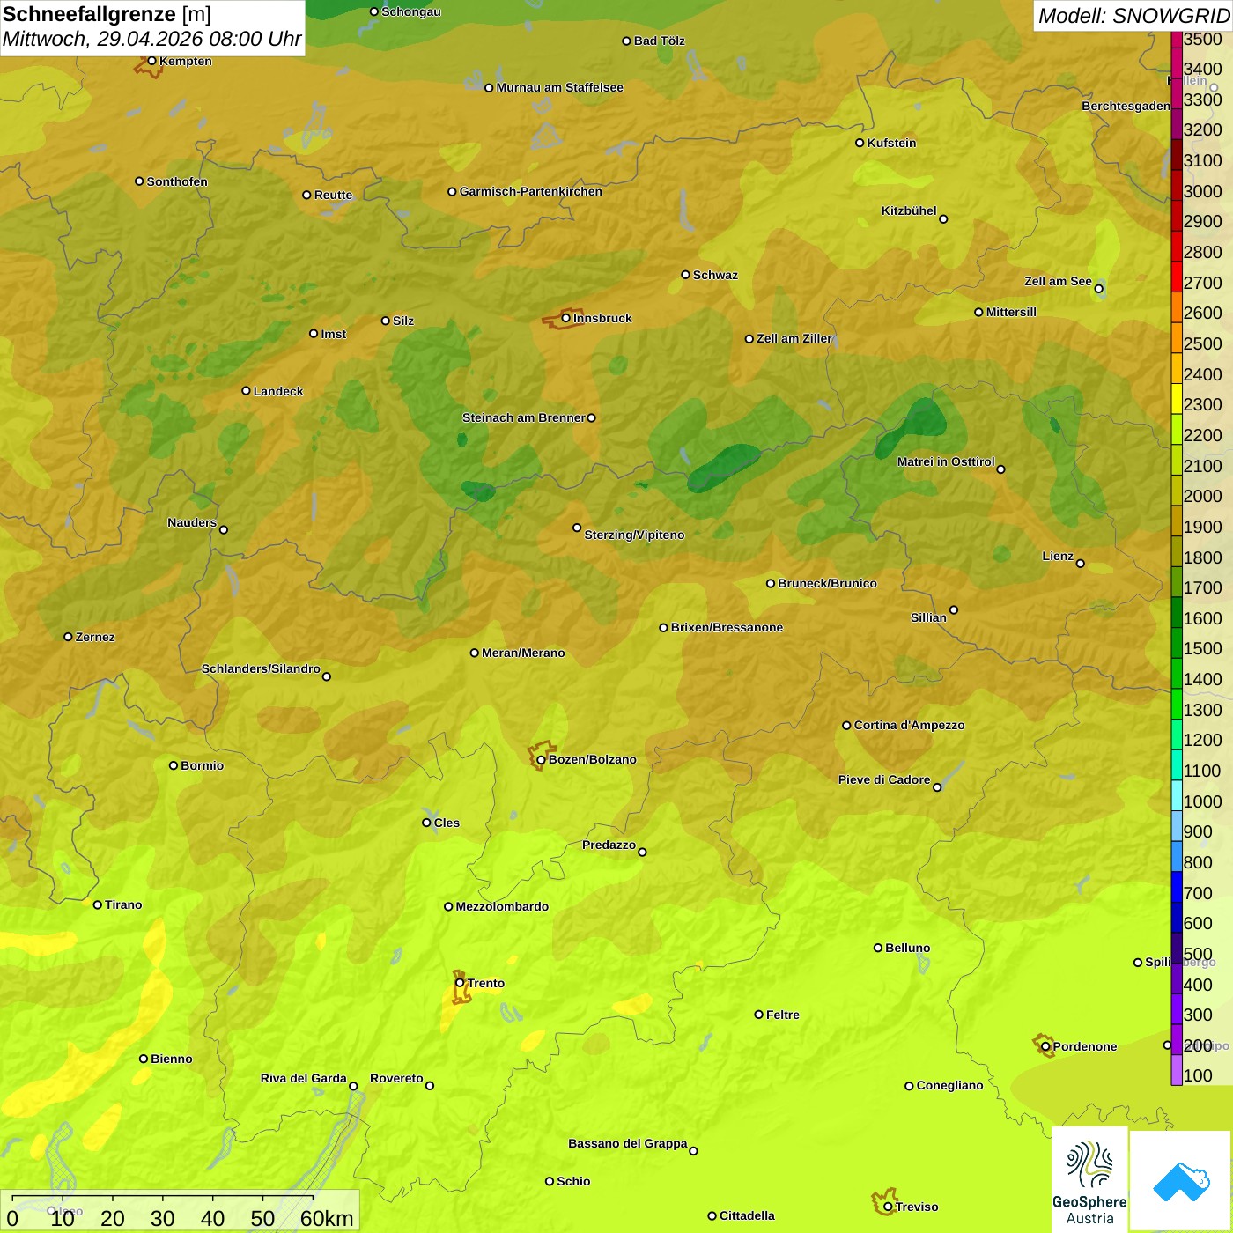
Task: Click the Zell am Ziller label
Action: tap(794, 338)
